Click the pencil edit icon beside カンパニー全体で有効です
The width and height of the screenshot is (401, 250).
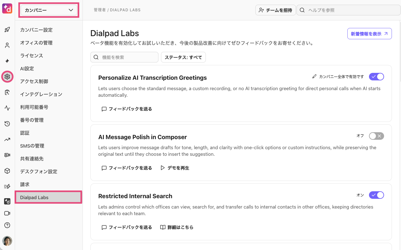pos(314,77)
